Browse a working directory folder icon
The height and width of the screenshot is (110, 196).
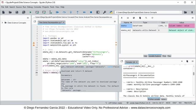(x=185, y=12)
